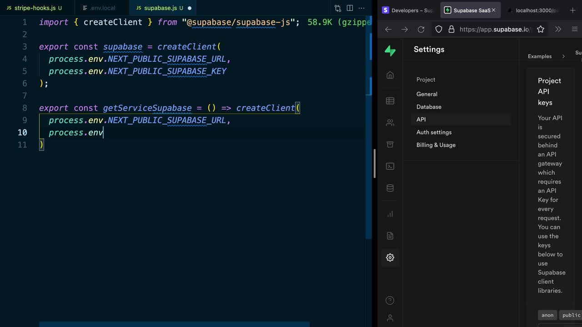Switch to the .env.local editor tab
This screenshot has height=327, width=582.
coord(102,8)
